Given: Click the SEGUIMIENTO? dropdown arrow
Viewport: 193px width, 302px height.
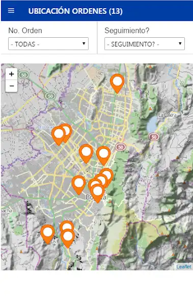Looking at the screenshot, I should pyautogui.click(x=180, y=43).
